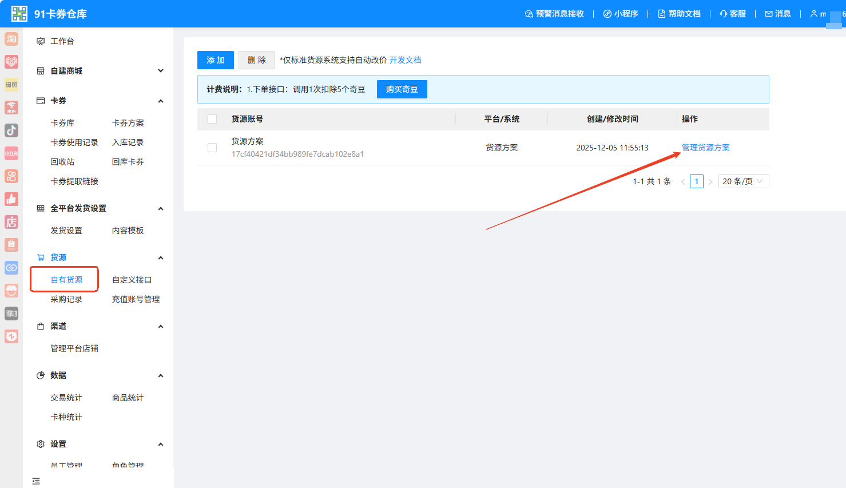Viewport: 846px width, 488px height.
Task: Open the 开发文档 developer docs link
Action: (405, 60)
